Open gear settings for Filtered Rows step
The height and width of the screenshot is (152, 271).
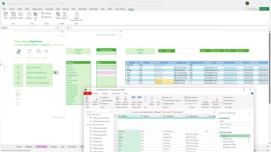click(x=248, y=139)
